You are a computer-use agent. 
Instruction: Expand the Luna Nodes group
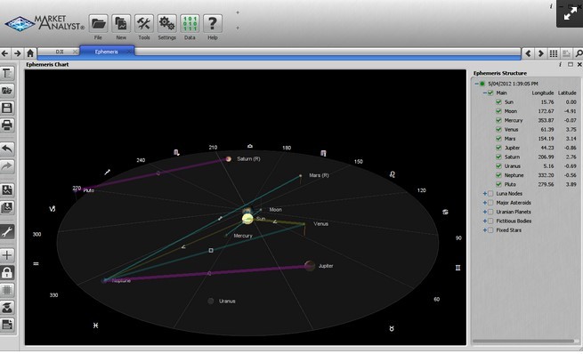tap(484, 194)
